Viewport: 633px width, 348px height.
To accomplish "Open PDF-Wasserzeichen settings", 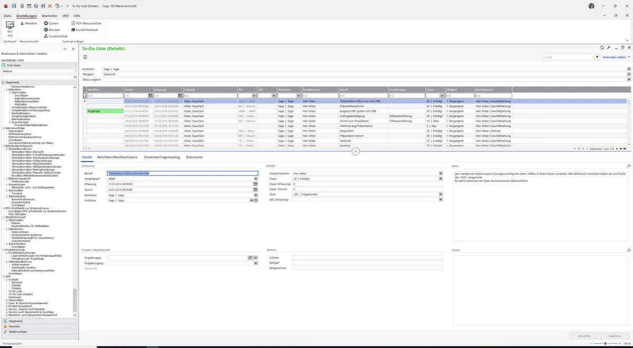I will click(x=86, y=23).
